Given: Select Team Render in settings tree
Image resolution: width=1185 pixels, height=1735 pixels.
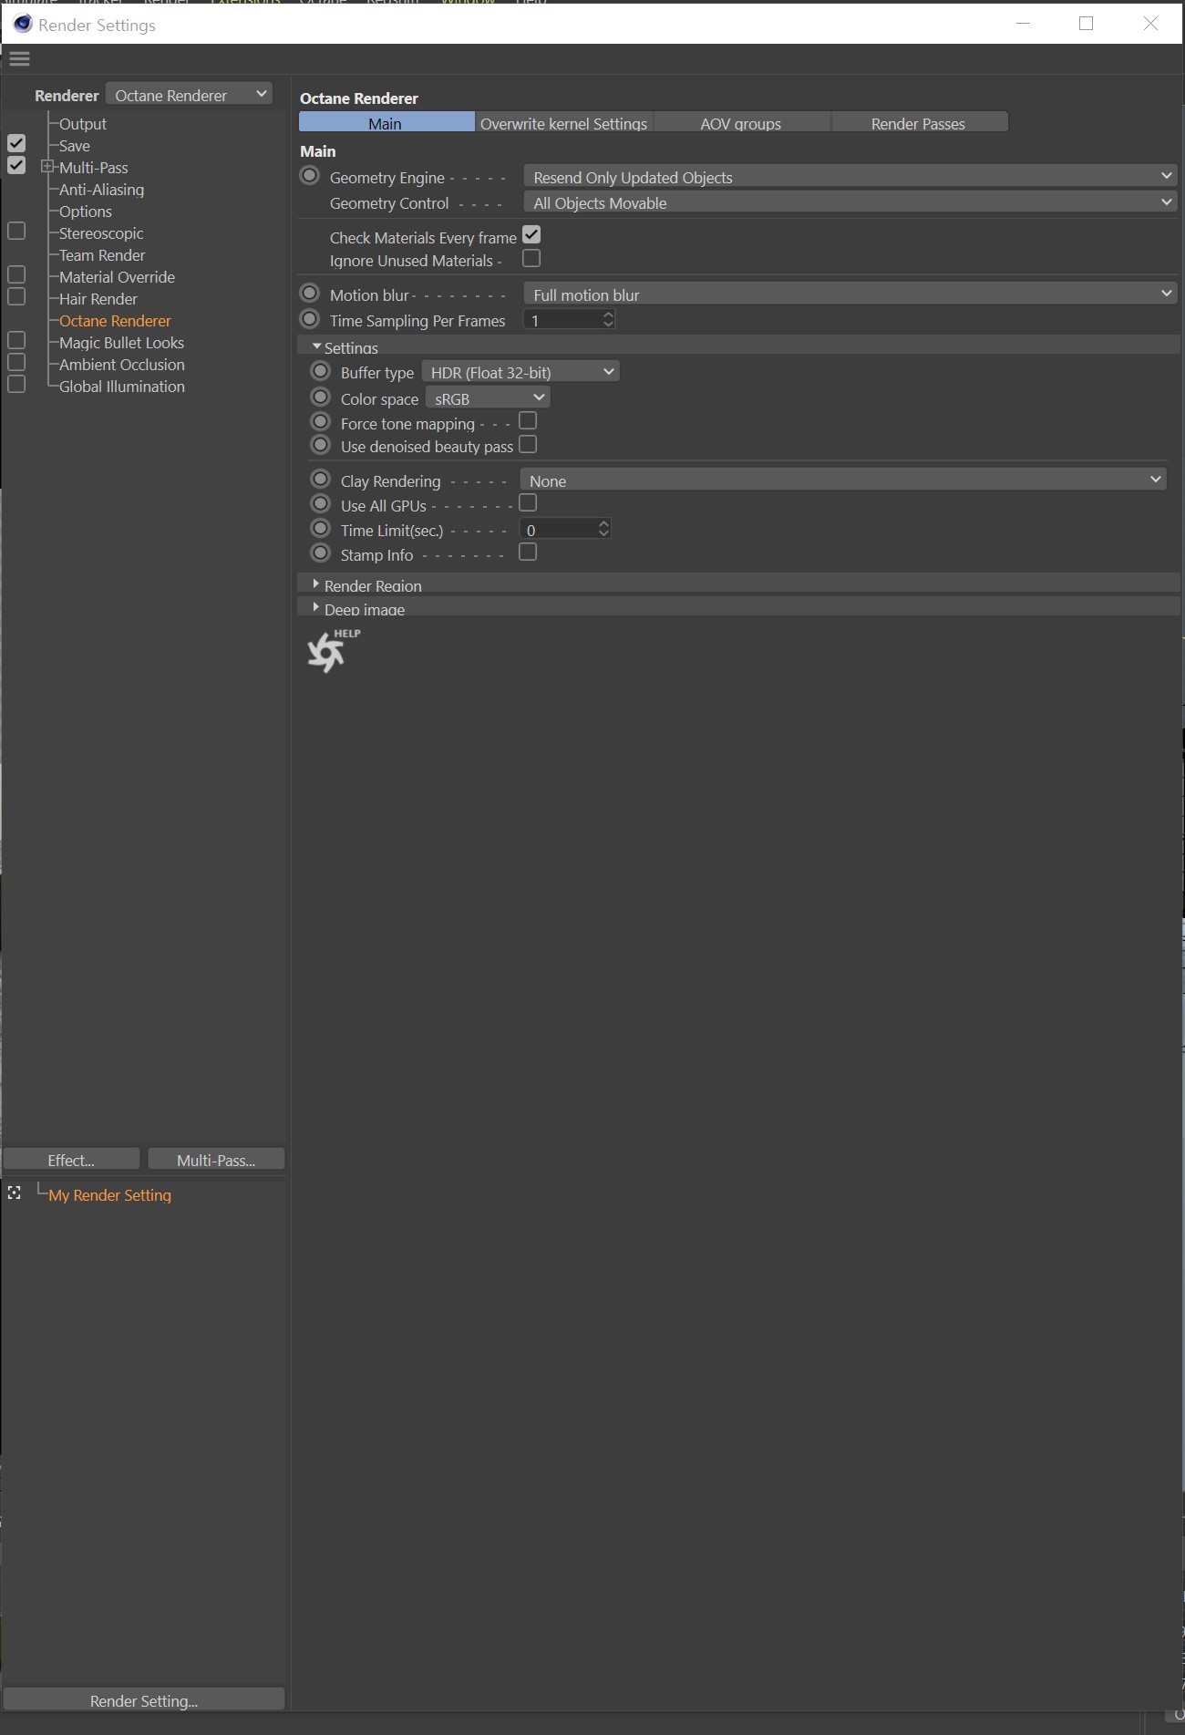Looking at the screenshot, I should click(102, 255).
